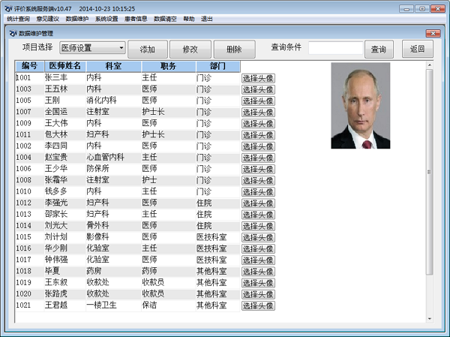The image size is (450, 337).
Task: Click the 删除 button
Action: tap(234, 49)
